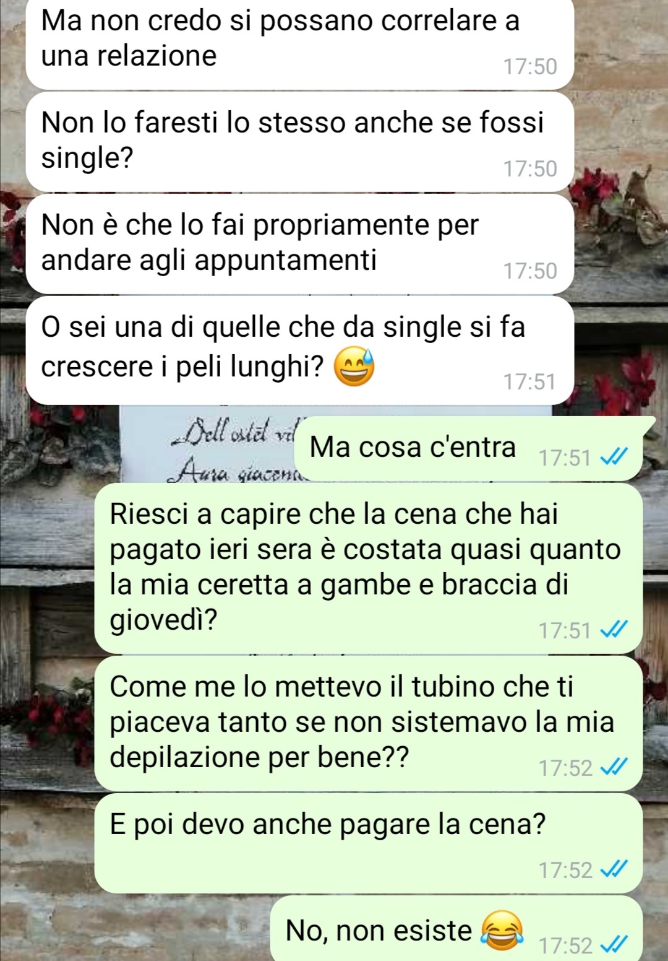This screenshot has height=961, width=668.
Task: Select the bubble 'O sei una di quelle'
Action: 300,350
